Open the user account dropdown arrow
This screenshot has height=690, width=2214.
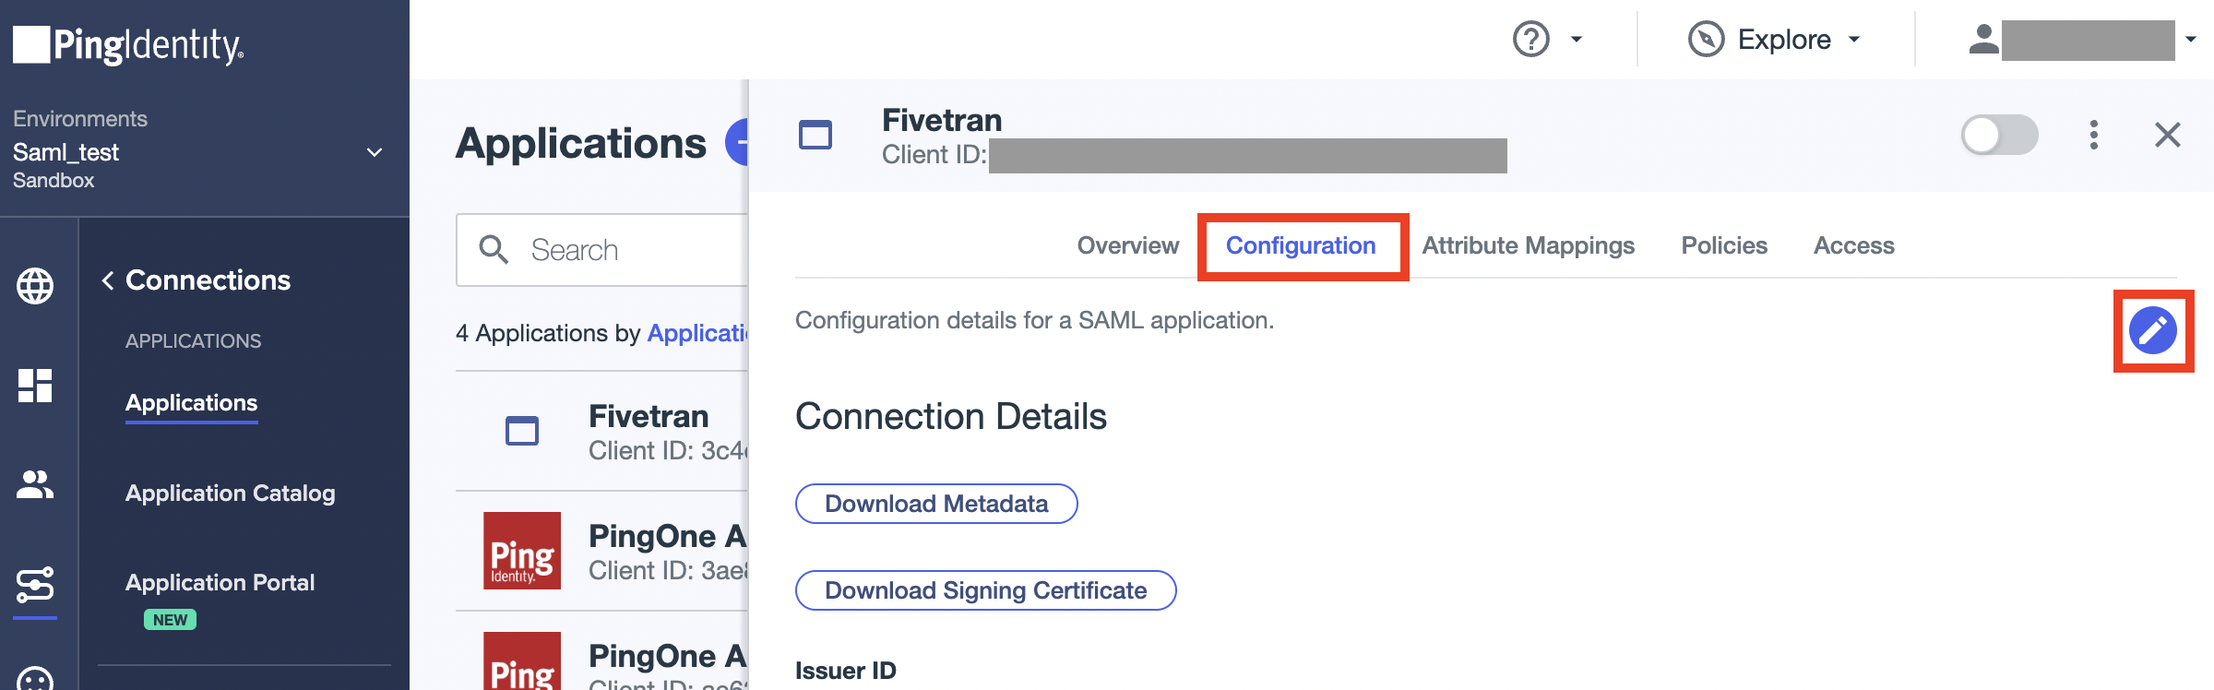pyautogui.click(x=2191, y=40)
